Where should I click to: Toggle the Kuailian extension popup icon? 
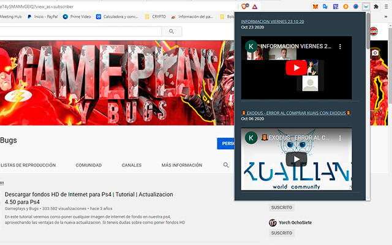366,7
